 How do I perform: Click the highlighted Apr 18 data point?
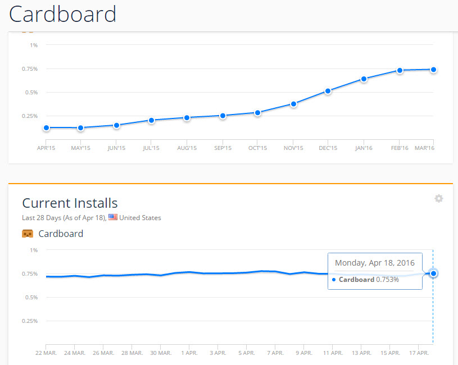[x=433, y=273]
